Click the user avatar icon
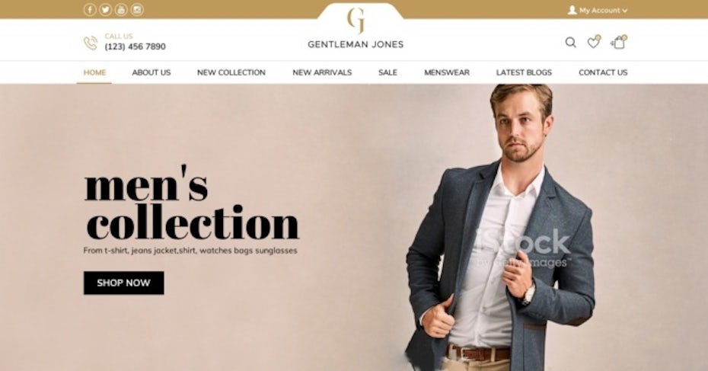 pos(572,10)
